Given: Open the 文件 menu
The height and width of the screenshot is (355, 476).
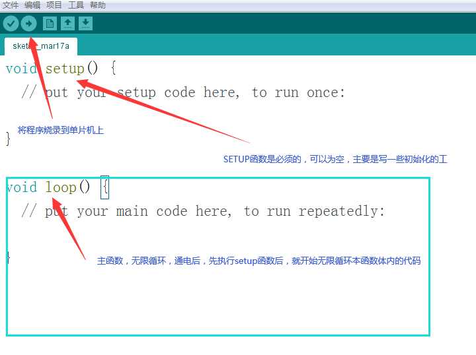Looking at the screenshot, I should pos(11,5).
